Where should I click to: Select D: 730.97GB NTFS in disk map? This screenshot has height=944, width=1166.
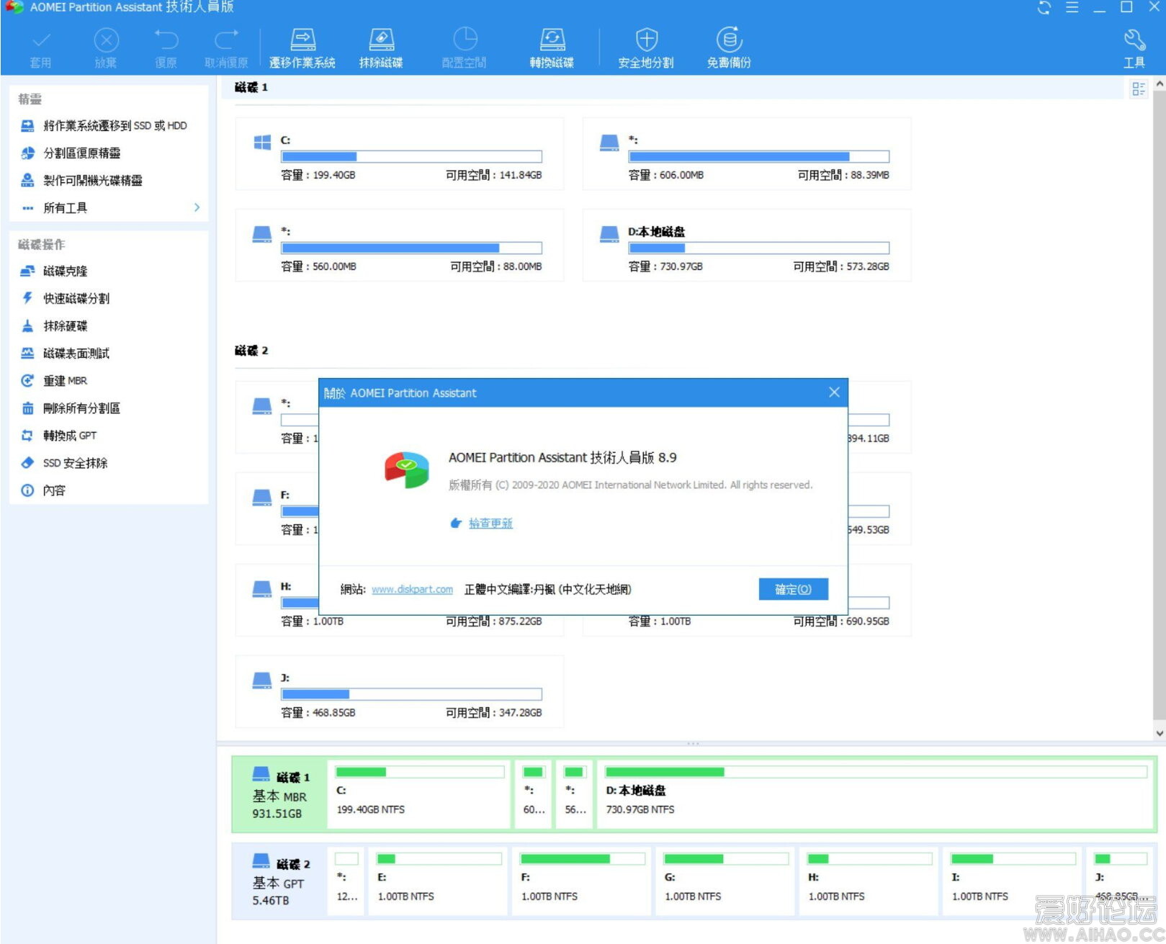pyautogui.click(x=875, y=795)
